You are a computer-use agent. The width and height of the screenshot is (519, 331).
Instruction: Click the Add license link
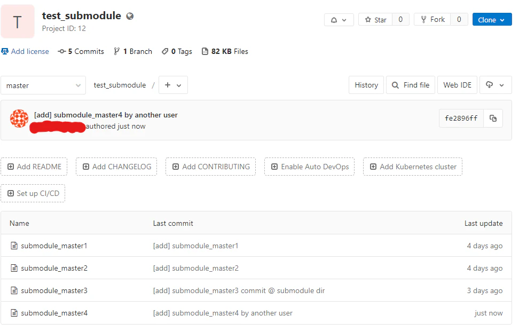pos(25,51)
